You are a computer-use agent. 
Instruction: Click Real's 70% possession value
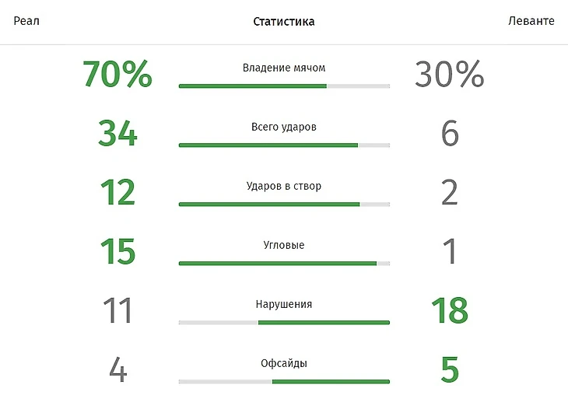tap(117, 74)
